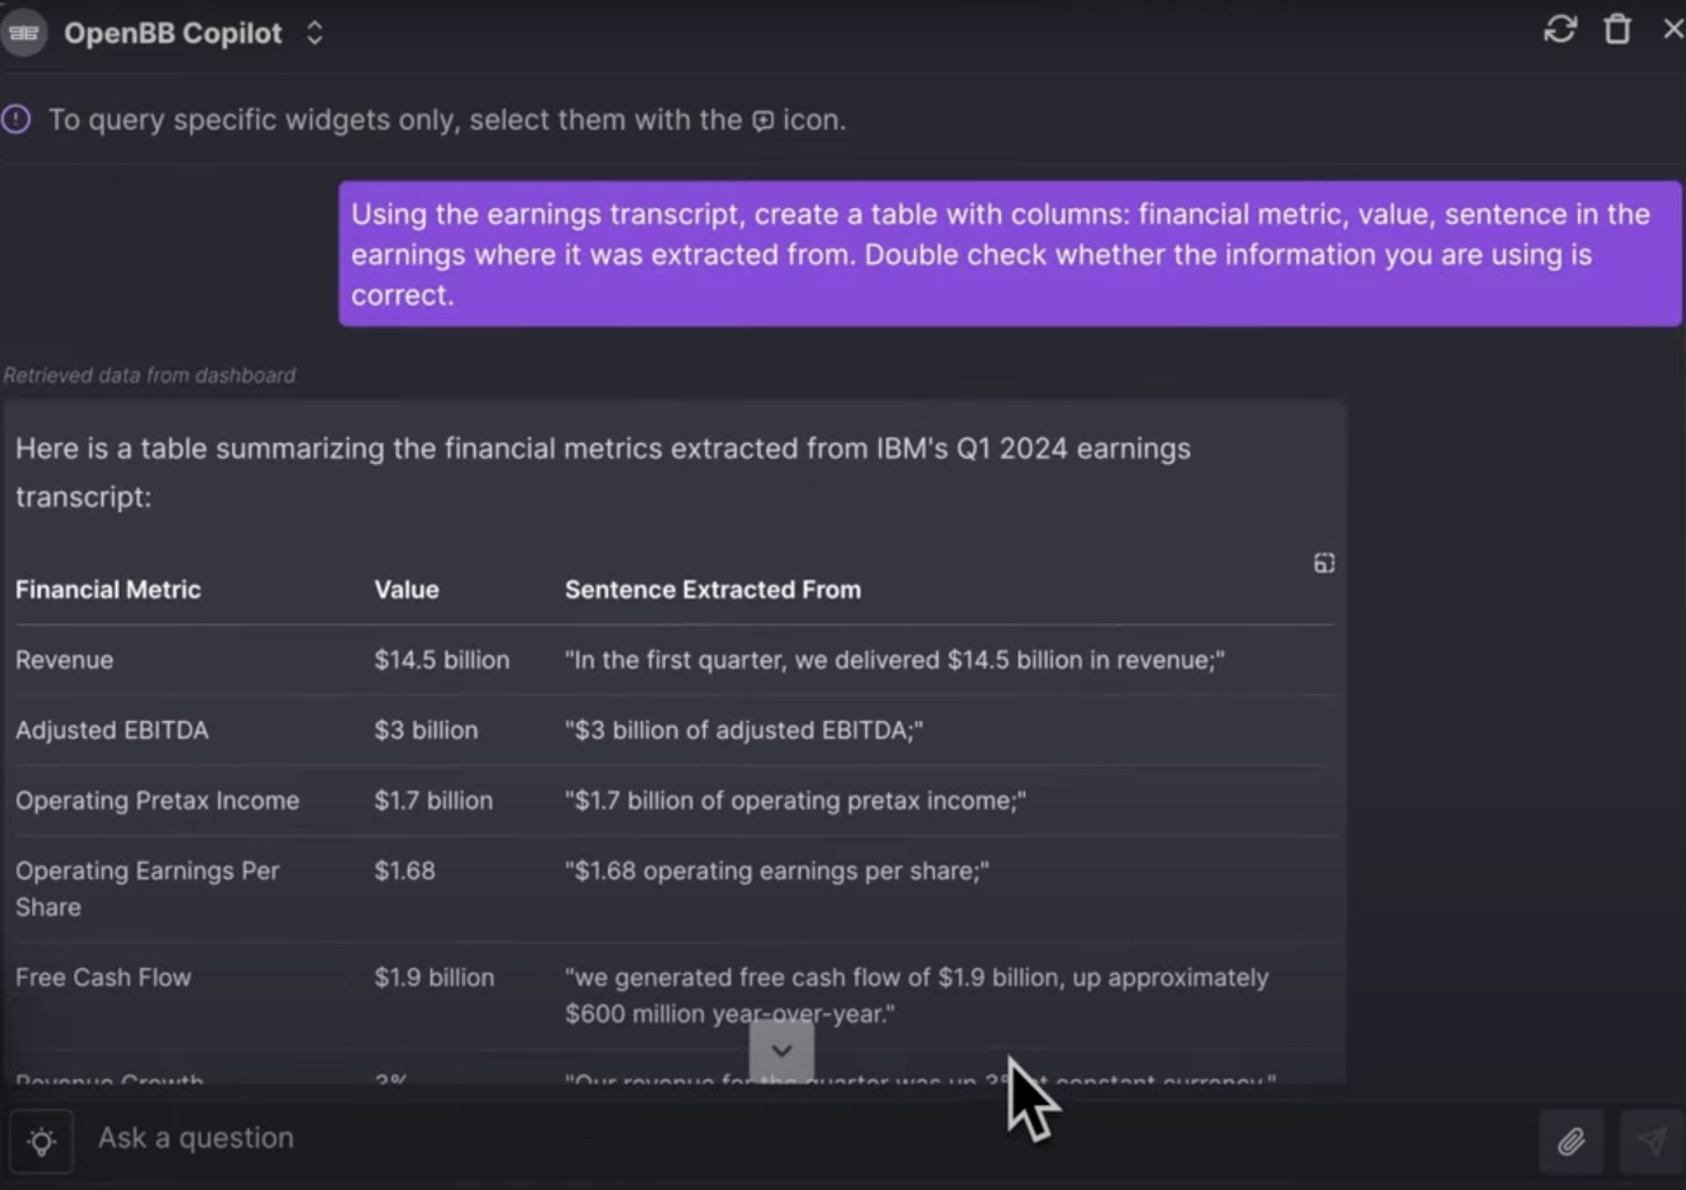
Task: Click the purple user prompt message
Action: tap(1010, 254)
